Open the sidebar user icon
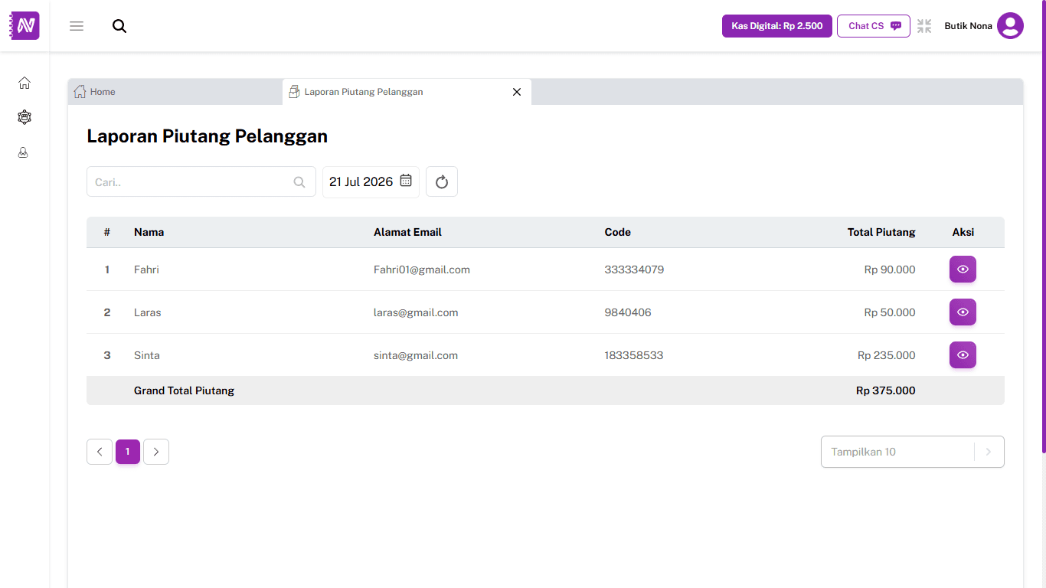 tap(24, 152)
